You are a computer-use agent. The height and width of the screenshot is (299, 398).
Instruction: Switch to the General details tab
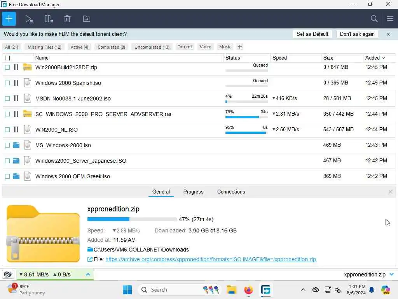pyautogui.click(x=161, y=192)
